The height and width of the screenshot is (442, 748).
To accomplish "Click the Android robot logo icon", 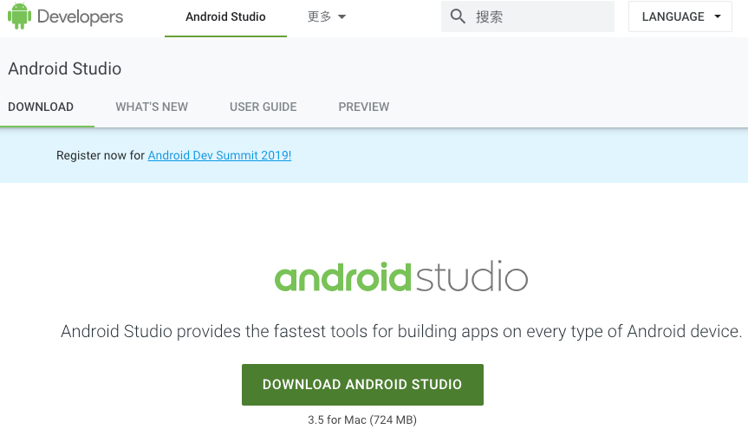I will click(20, 16).
